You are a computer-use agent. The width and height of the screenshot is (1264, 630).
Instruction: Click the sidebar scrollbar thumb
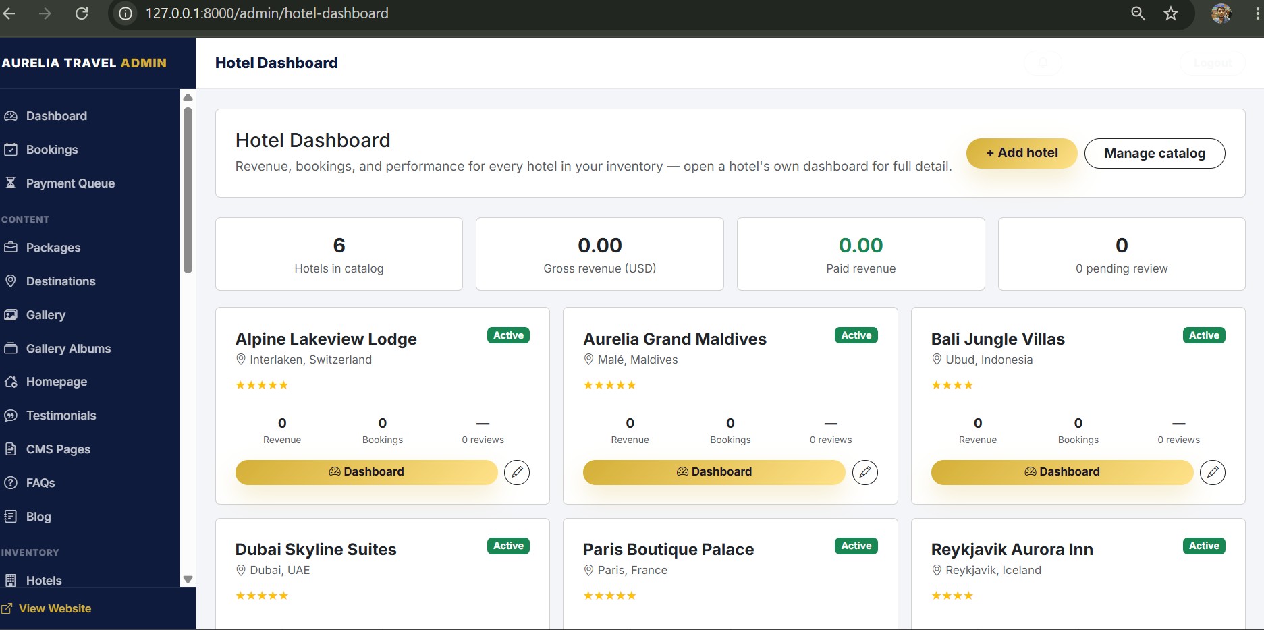point(188,190)
